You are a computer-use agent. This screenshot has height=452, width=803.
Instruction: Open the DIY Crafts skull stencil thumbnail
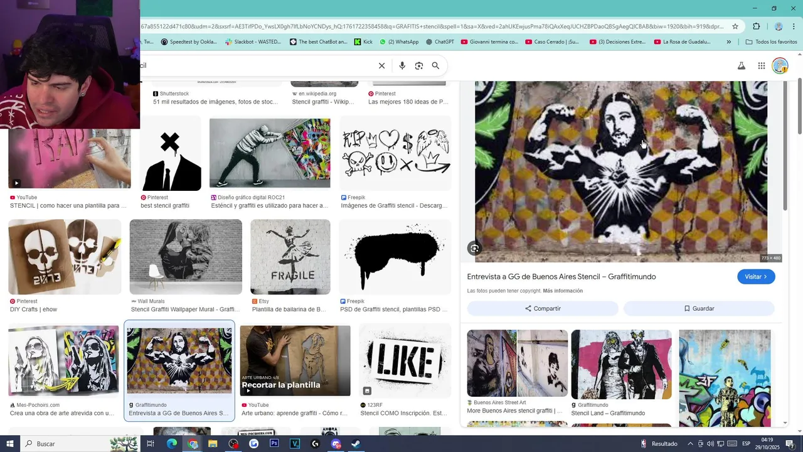coord(65,257)
